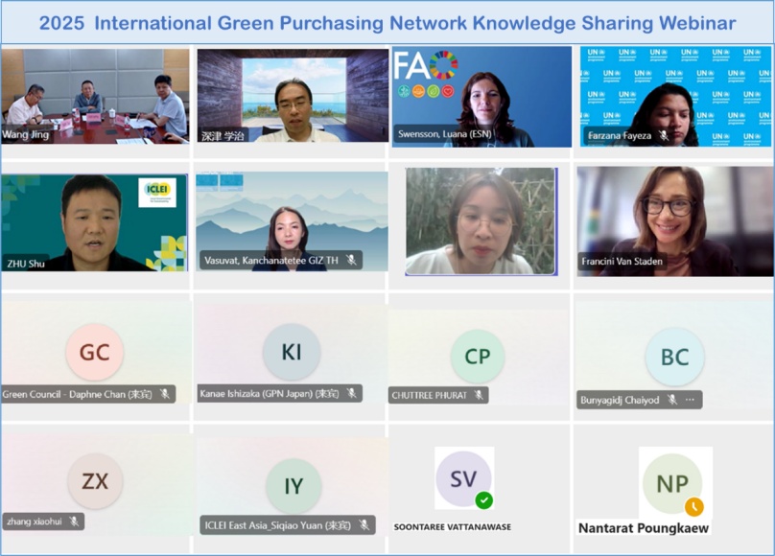Click the mic icon on Kanae Ishizaka's label

click(x=352, y=393)
